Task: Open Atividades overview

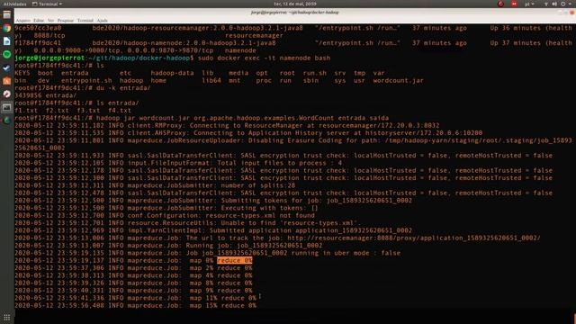Action: coord(14,4)
